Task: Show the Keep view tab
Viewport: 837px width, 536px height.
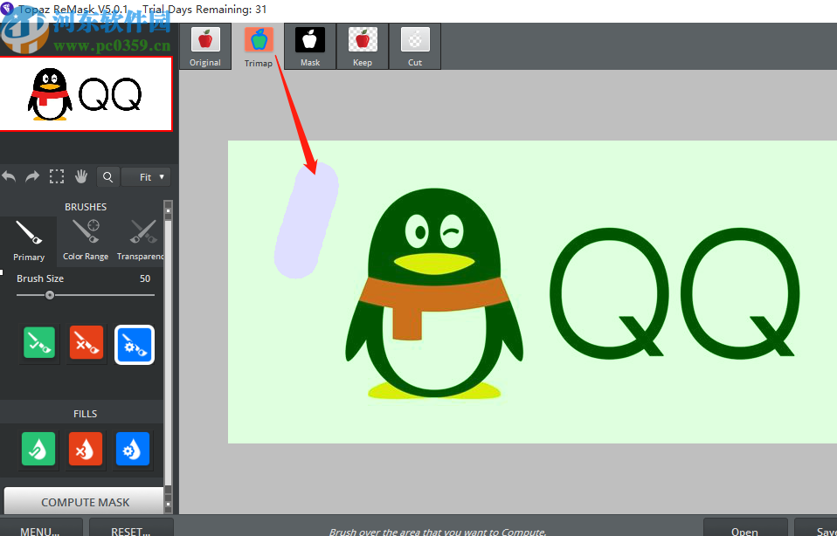Action: click(363, 46)
